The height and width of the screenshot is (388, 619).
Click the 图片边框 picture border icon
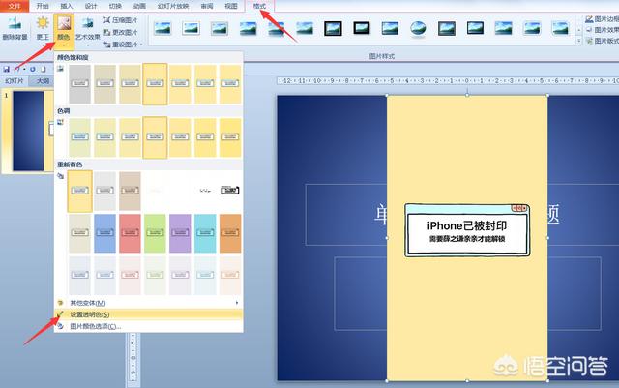pyautogui.click(x=589, y=19)
